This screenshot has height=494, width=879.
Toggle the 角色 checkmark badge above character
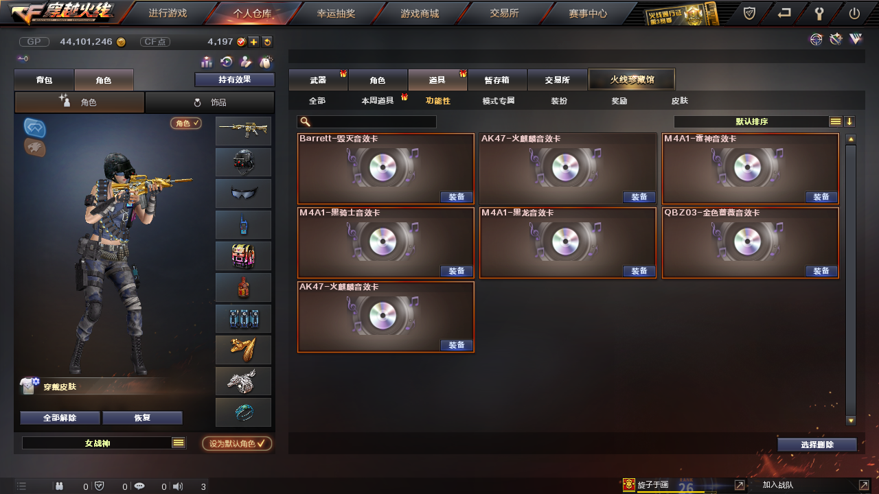tap(186, 123)
